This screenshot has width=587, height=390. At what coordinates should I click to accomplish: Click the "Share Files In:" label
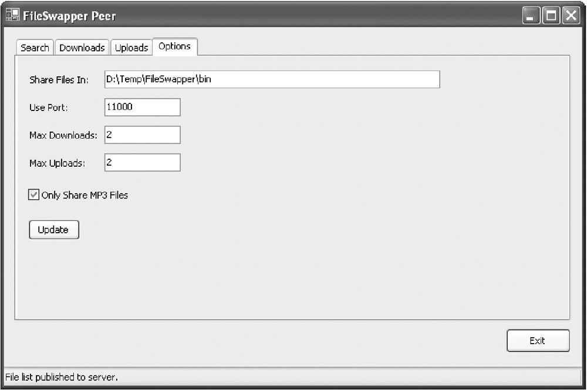(59, 80)
